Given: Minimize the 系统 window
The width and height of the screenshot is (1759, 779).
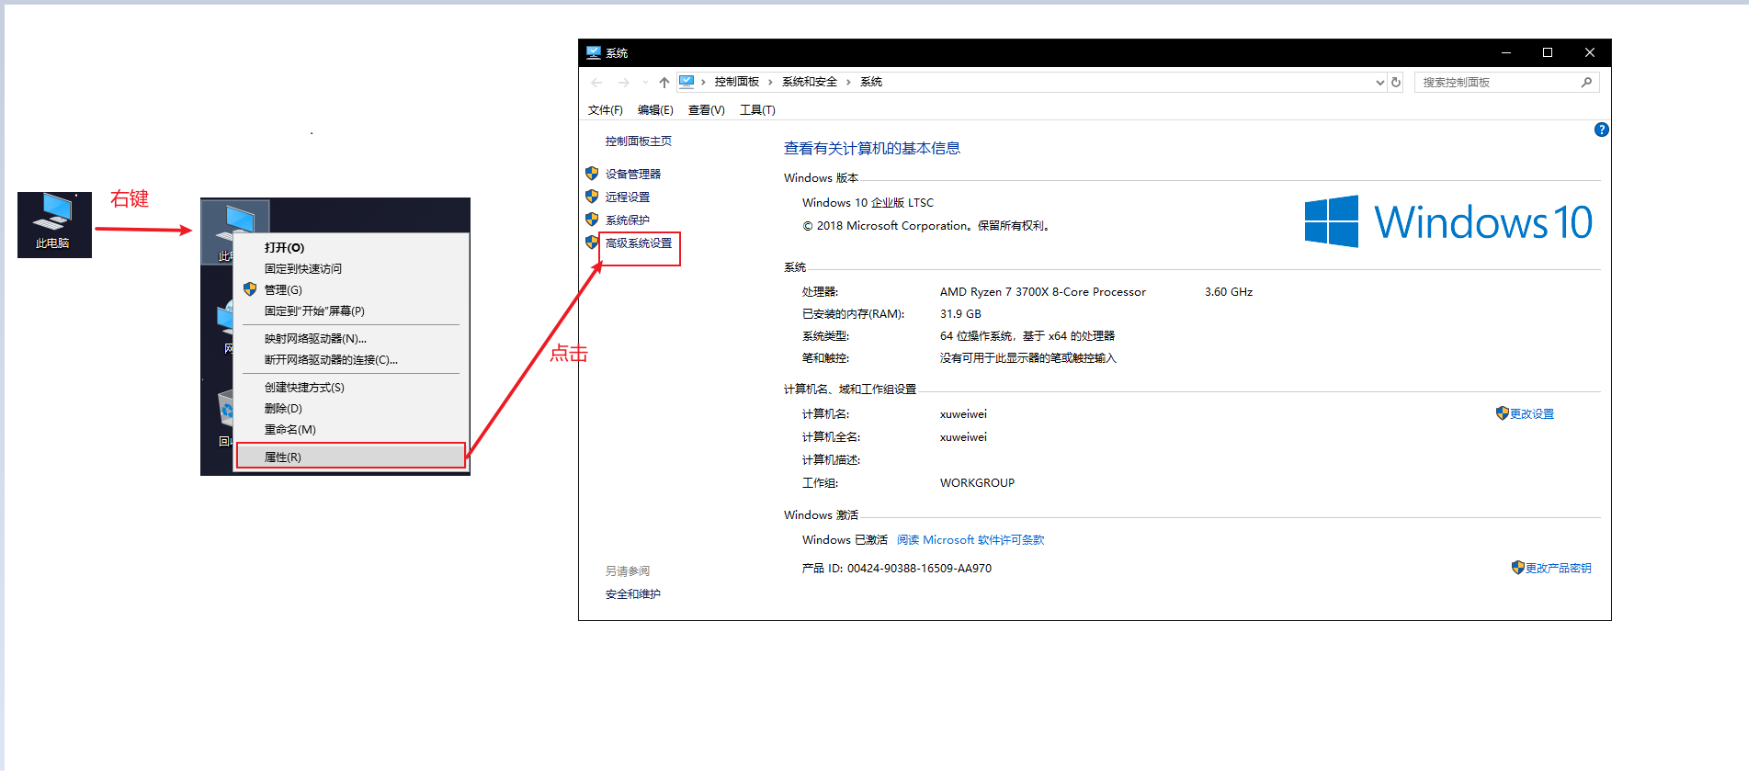Looking at the screenshot, I should click(x=1505, y=52).
